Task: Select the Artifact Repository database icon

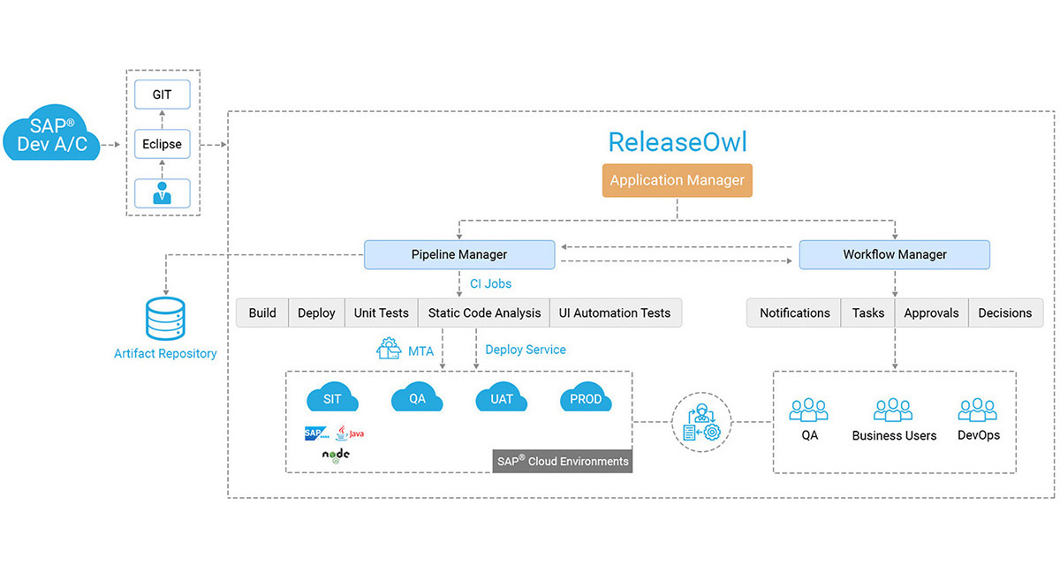Action: tap(165, 320)
